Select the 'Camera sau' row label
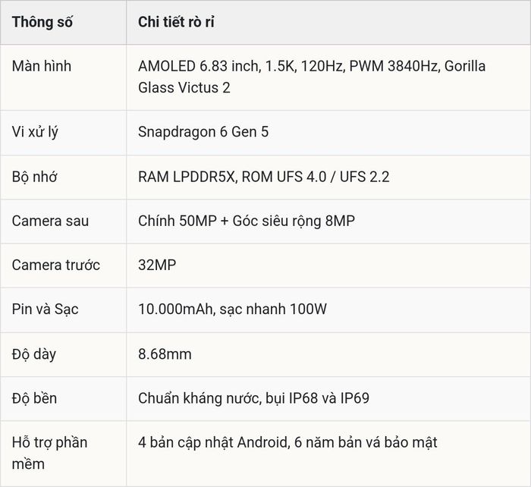 pos(50,221)
